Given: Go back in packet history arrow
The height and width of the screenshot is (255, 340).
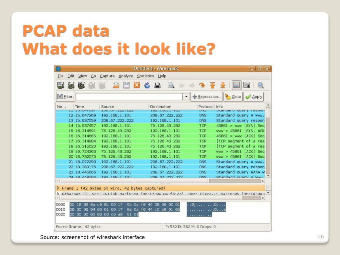Looking at the screenshot, I should coord(182,85).
